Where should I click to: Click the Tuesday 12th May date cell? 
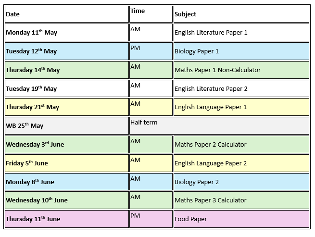tap(66, 51)
